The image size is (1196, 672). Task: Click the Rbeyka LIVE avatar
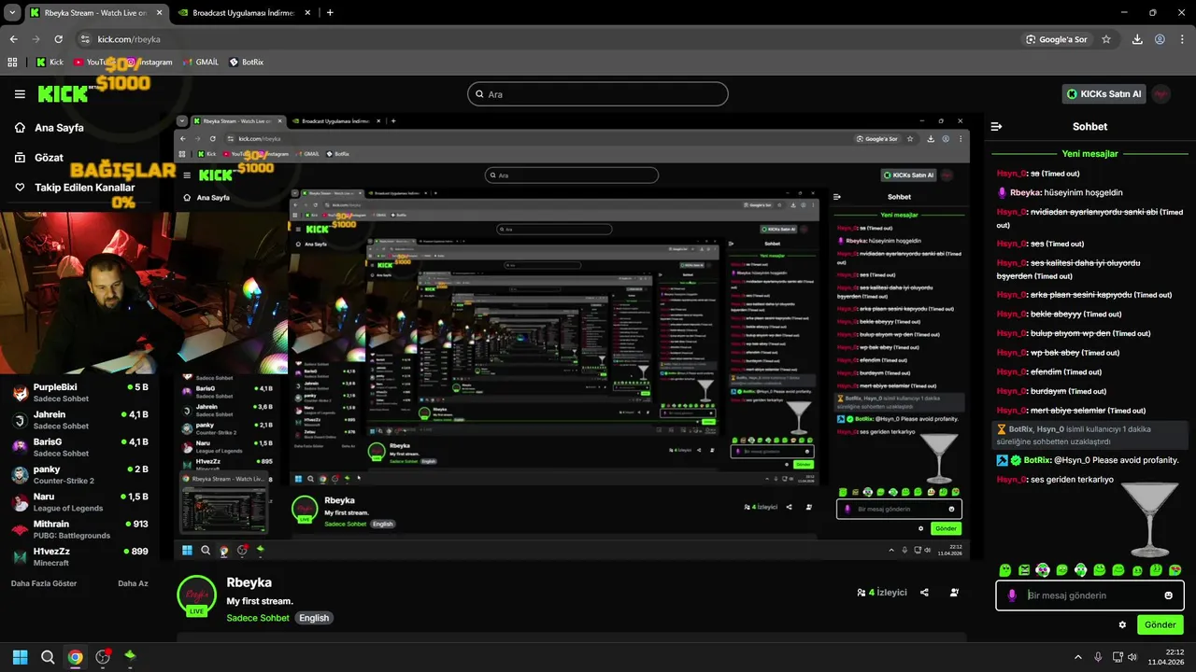196,595
